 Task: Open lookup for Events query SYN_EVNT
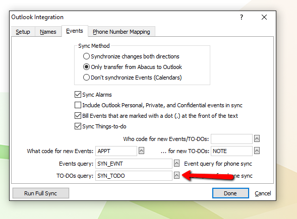point(176,163)
